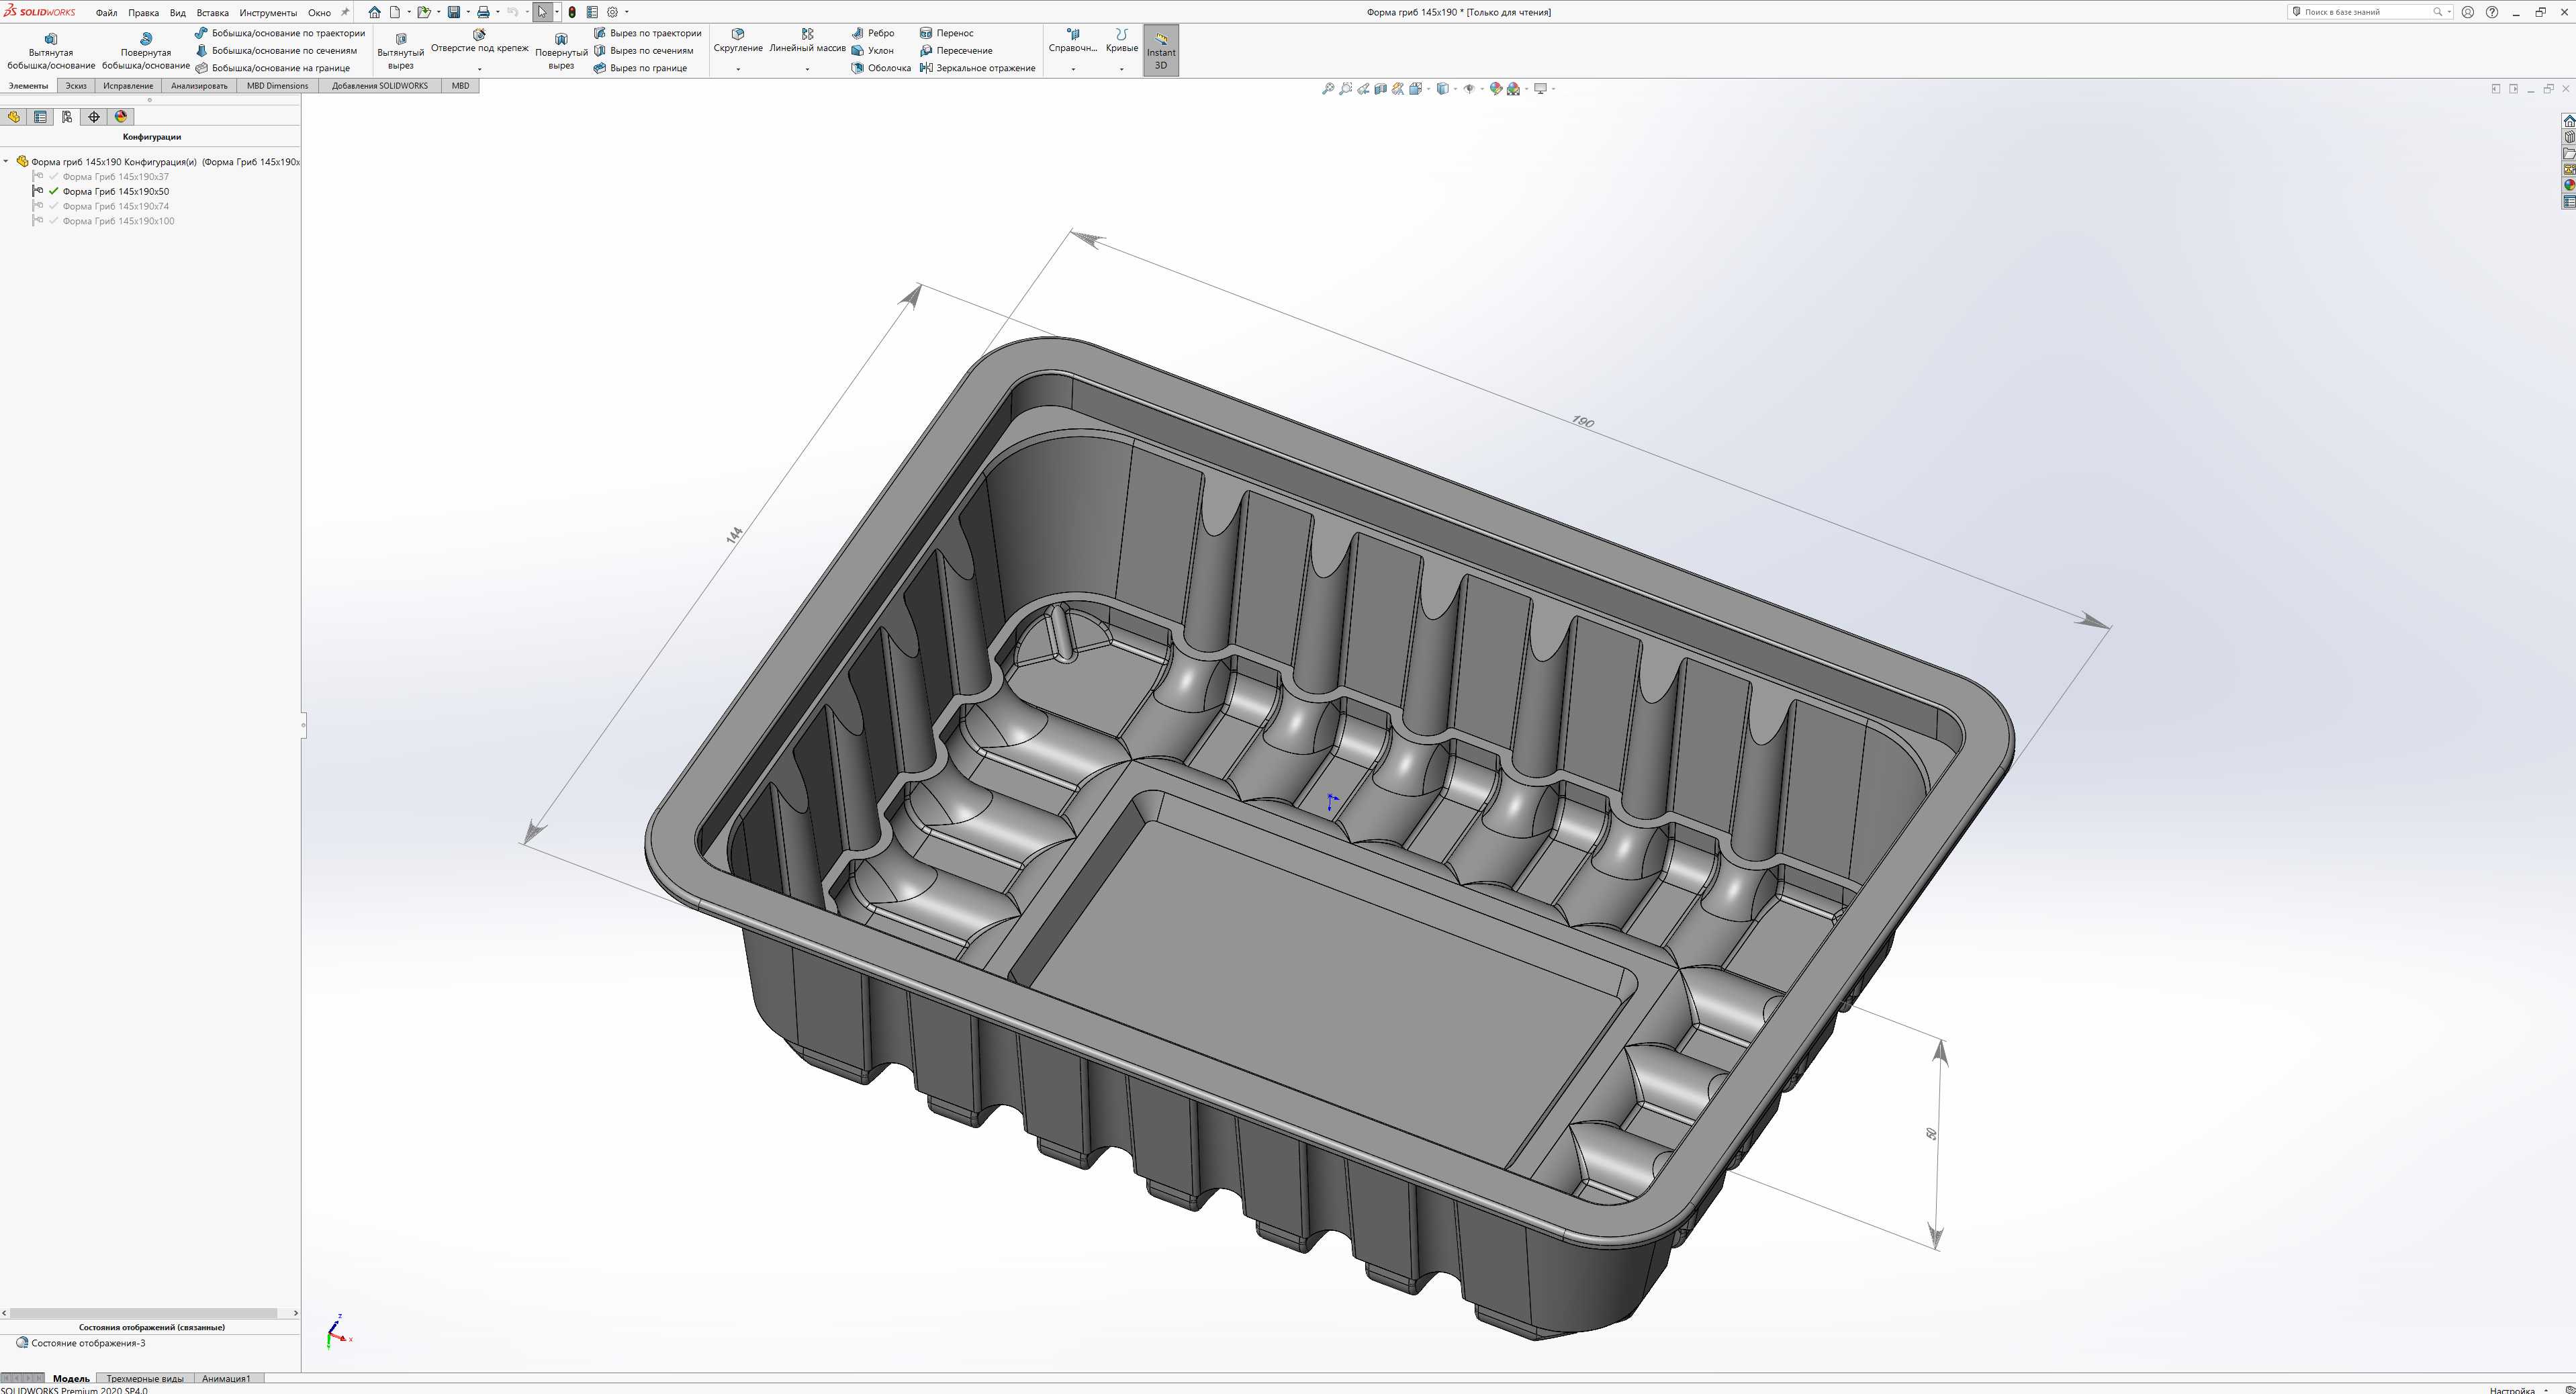Open DisplayManager color ball tab

[121, 117]
